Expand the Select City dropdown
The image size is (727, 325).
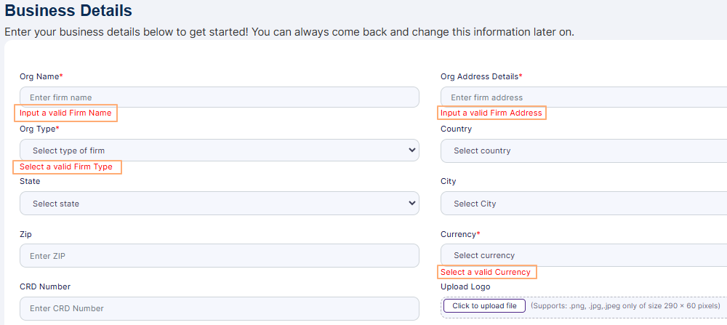point(582,204)
